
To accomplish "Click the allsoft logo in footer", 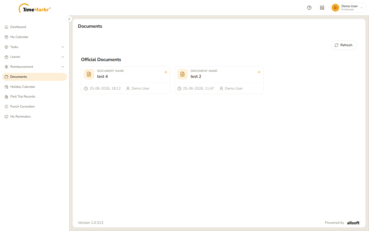I will (x=354, y=223).
